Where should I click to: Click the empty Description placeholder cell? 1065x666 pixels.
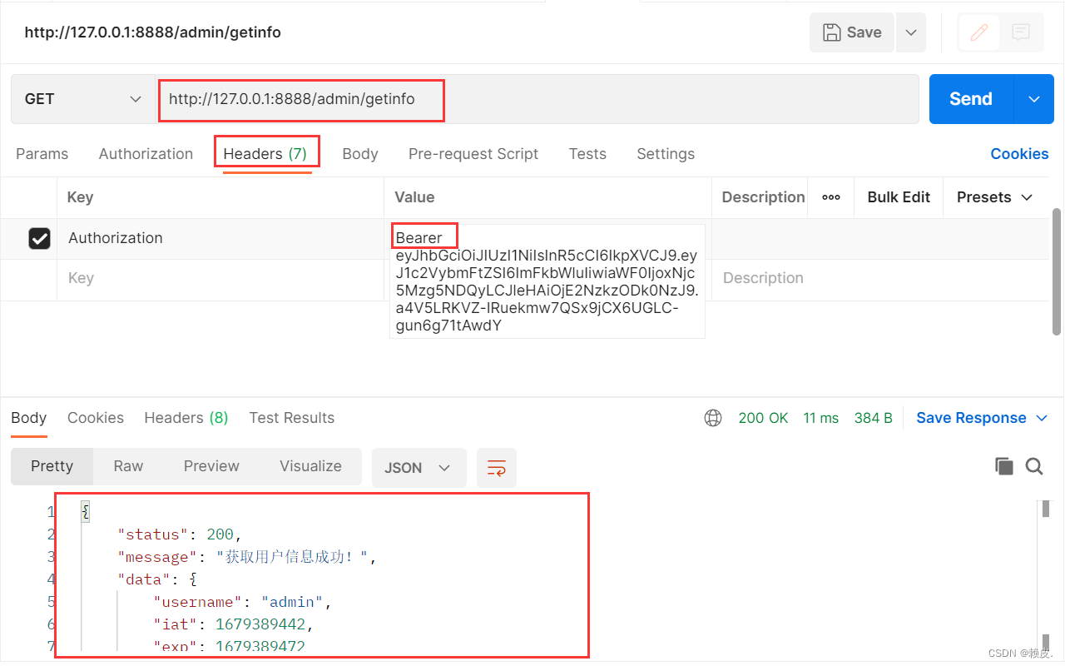[880, 279]
